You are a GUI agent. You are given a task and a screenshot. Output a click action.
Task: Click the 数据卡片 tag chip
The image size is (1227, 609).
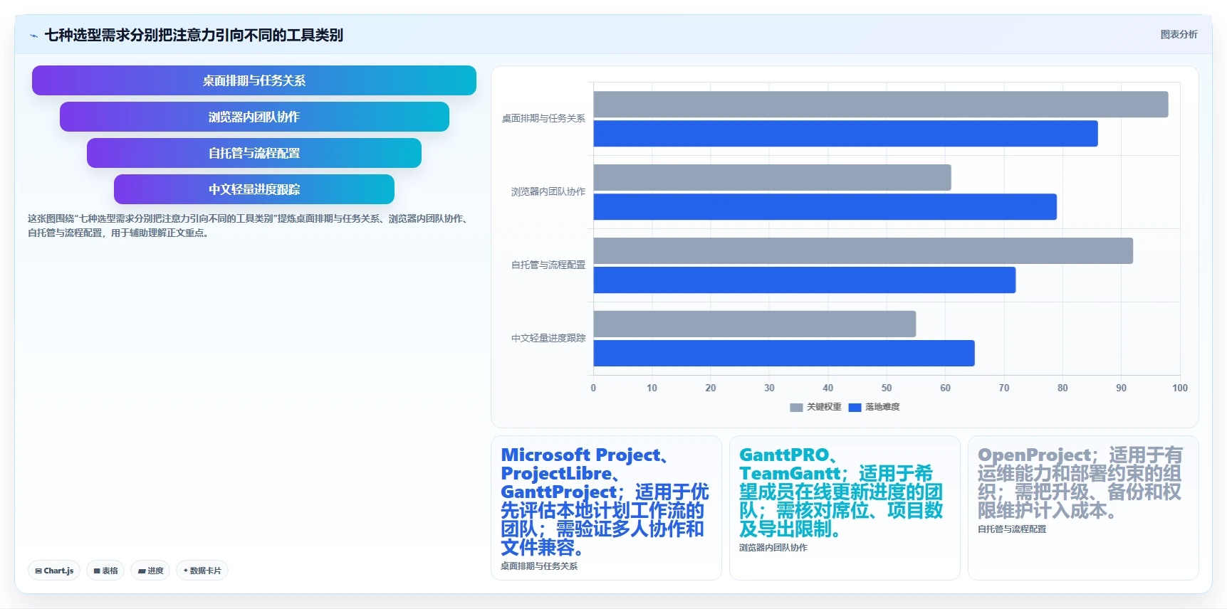(202, 571)
